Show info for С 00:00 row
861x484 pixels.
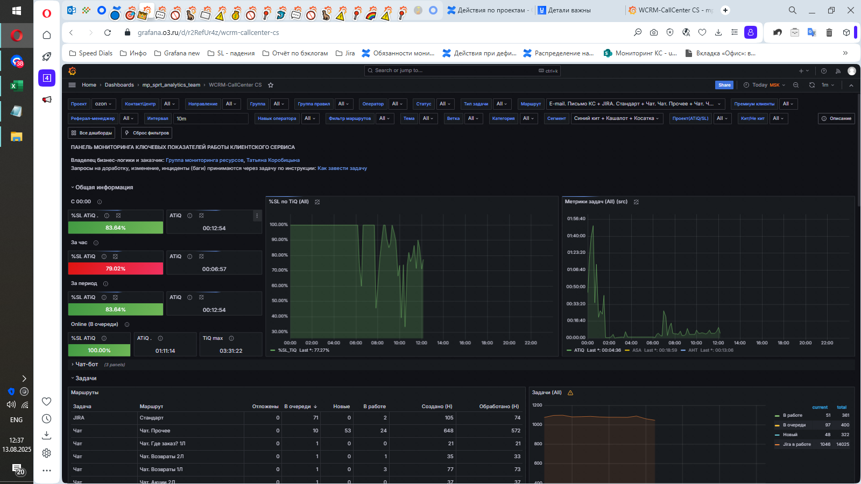click(100, 202)
